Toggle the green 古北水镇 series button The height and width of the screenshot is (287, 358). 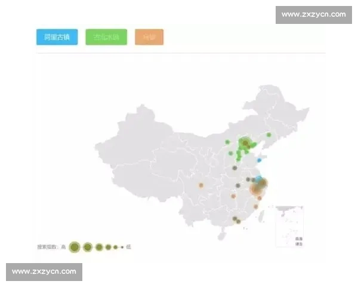coord(106,37)
